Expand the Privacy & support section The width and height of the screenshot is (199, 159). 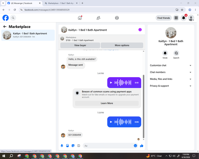coord(171,86)
